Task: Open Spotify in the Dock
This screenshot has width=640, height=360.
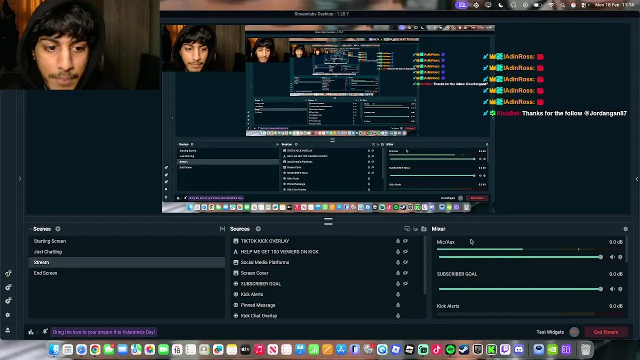Action: [x=450, y=349]
